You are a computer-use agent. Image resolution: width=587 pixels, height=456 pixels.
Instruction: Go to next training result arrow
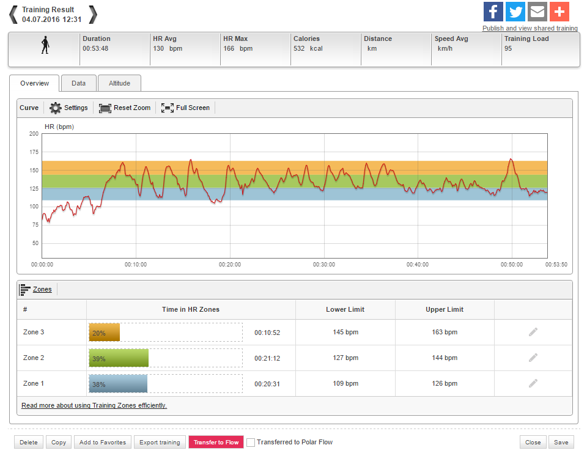(x=93, y=15)
